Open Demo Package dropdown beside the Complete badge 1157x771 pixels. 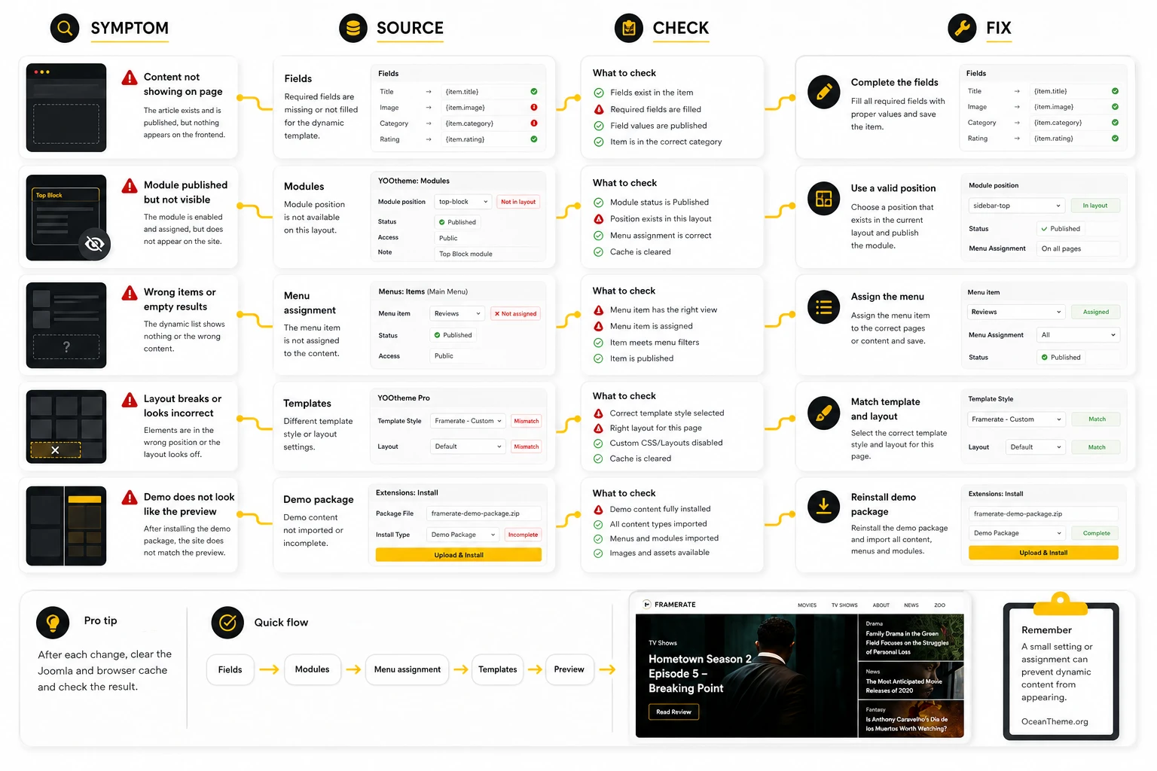pyautogui.click(x=1017, y=533)
